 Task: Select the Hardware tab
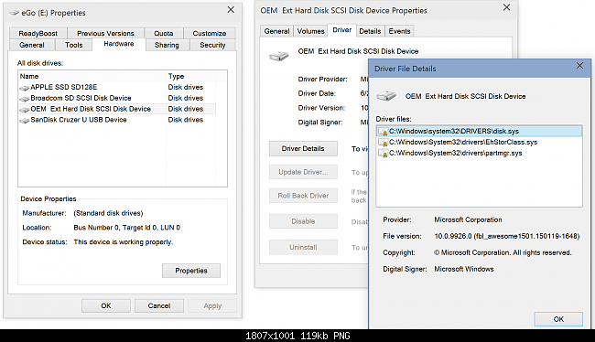[119, 44]
